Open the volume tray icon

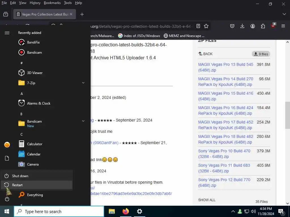pos(253,211)
